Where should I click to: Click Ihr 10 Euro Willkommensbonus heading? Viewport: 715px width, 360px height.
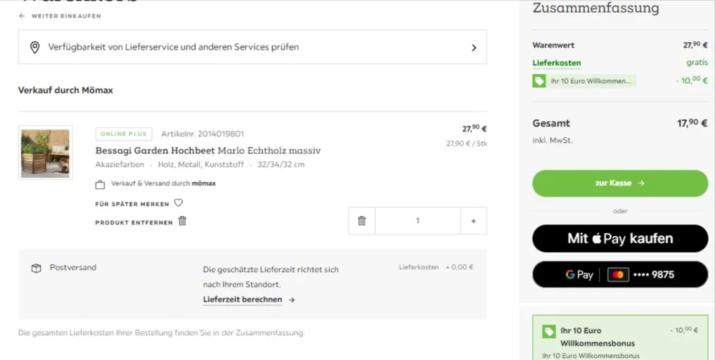597,337
